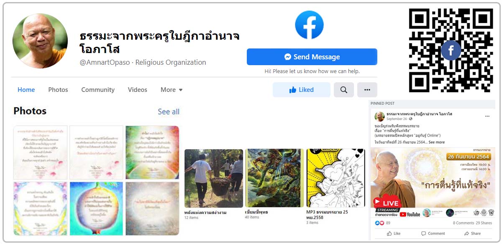Click the large Facebook logo icon
The width and height of the screenshot is (502, 246).
310,25
